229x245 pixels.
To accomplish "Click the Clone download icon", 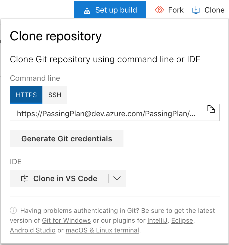I will tap(196, 10).
